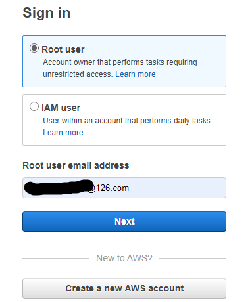Click horizontal line left of "New to AWS?"

[56, 258]
